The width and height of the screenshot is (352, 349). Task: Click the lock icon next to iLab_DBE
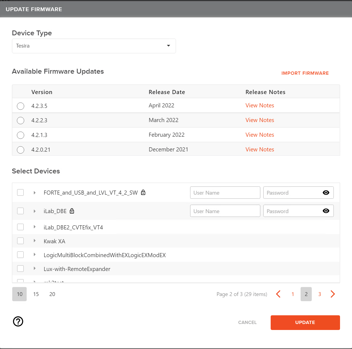(72, 211)
